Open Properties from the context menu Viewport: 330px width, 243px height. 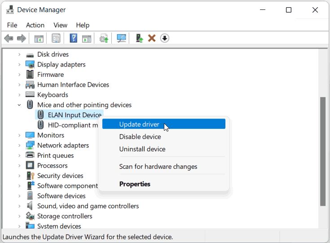pos(164,184)
